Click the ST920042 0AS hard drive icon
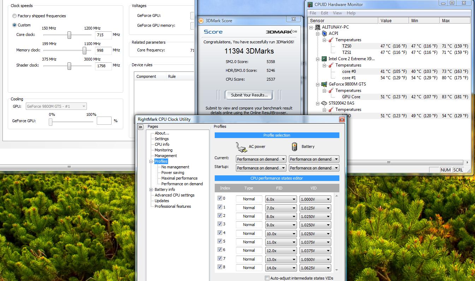 pos(324,103)
